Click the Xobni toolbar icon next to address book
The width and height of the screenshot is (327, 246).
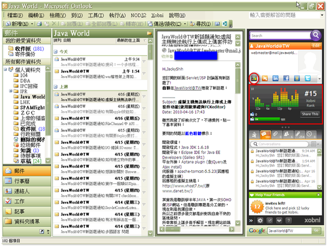point(225,24)
